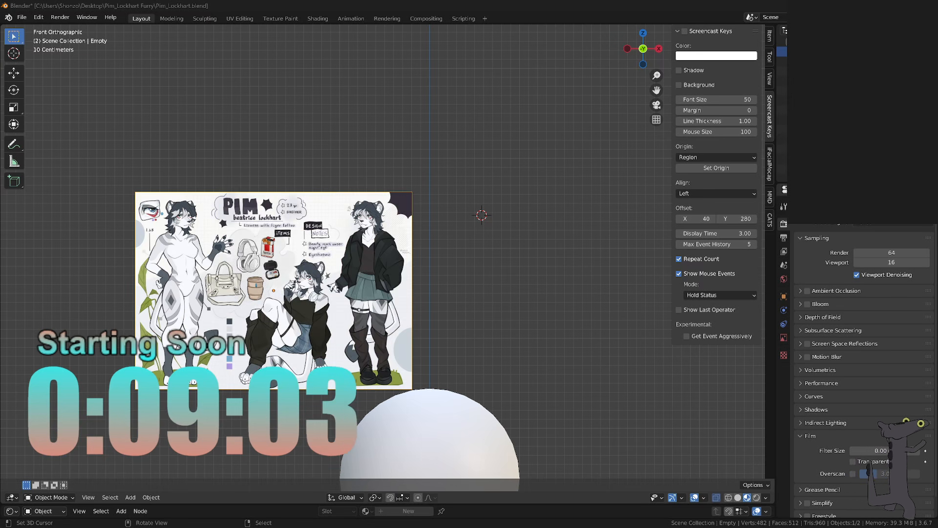Open the Render menu
Image resolution: width=938 pixels, height=528 pixels.
tap(60, 17)
